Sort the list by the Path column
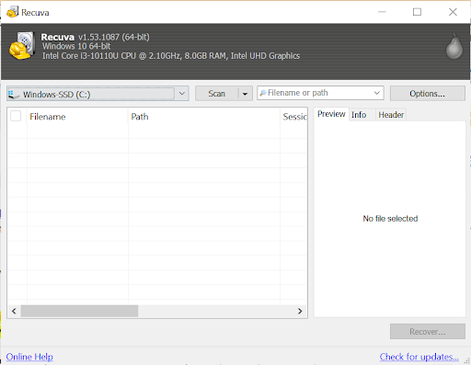 [x=204, y=117]
